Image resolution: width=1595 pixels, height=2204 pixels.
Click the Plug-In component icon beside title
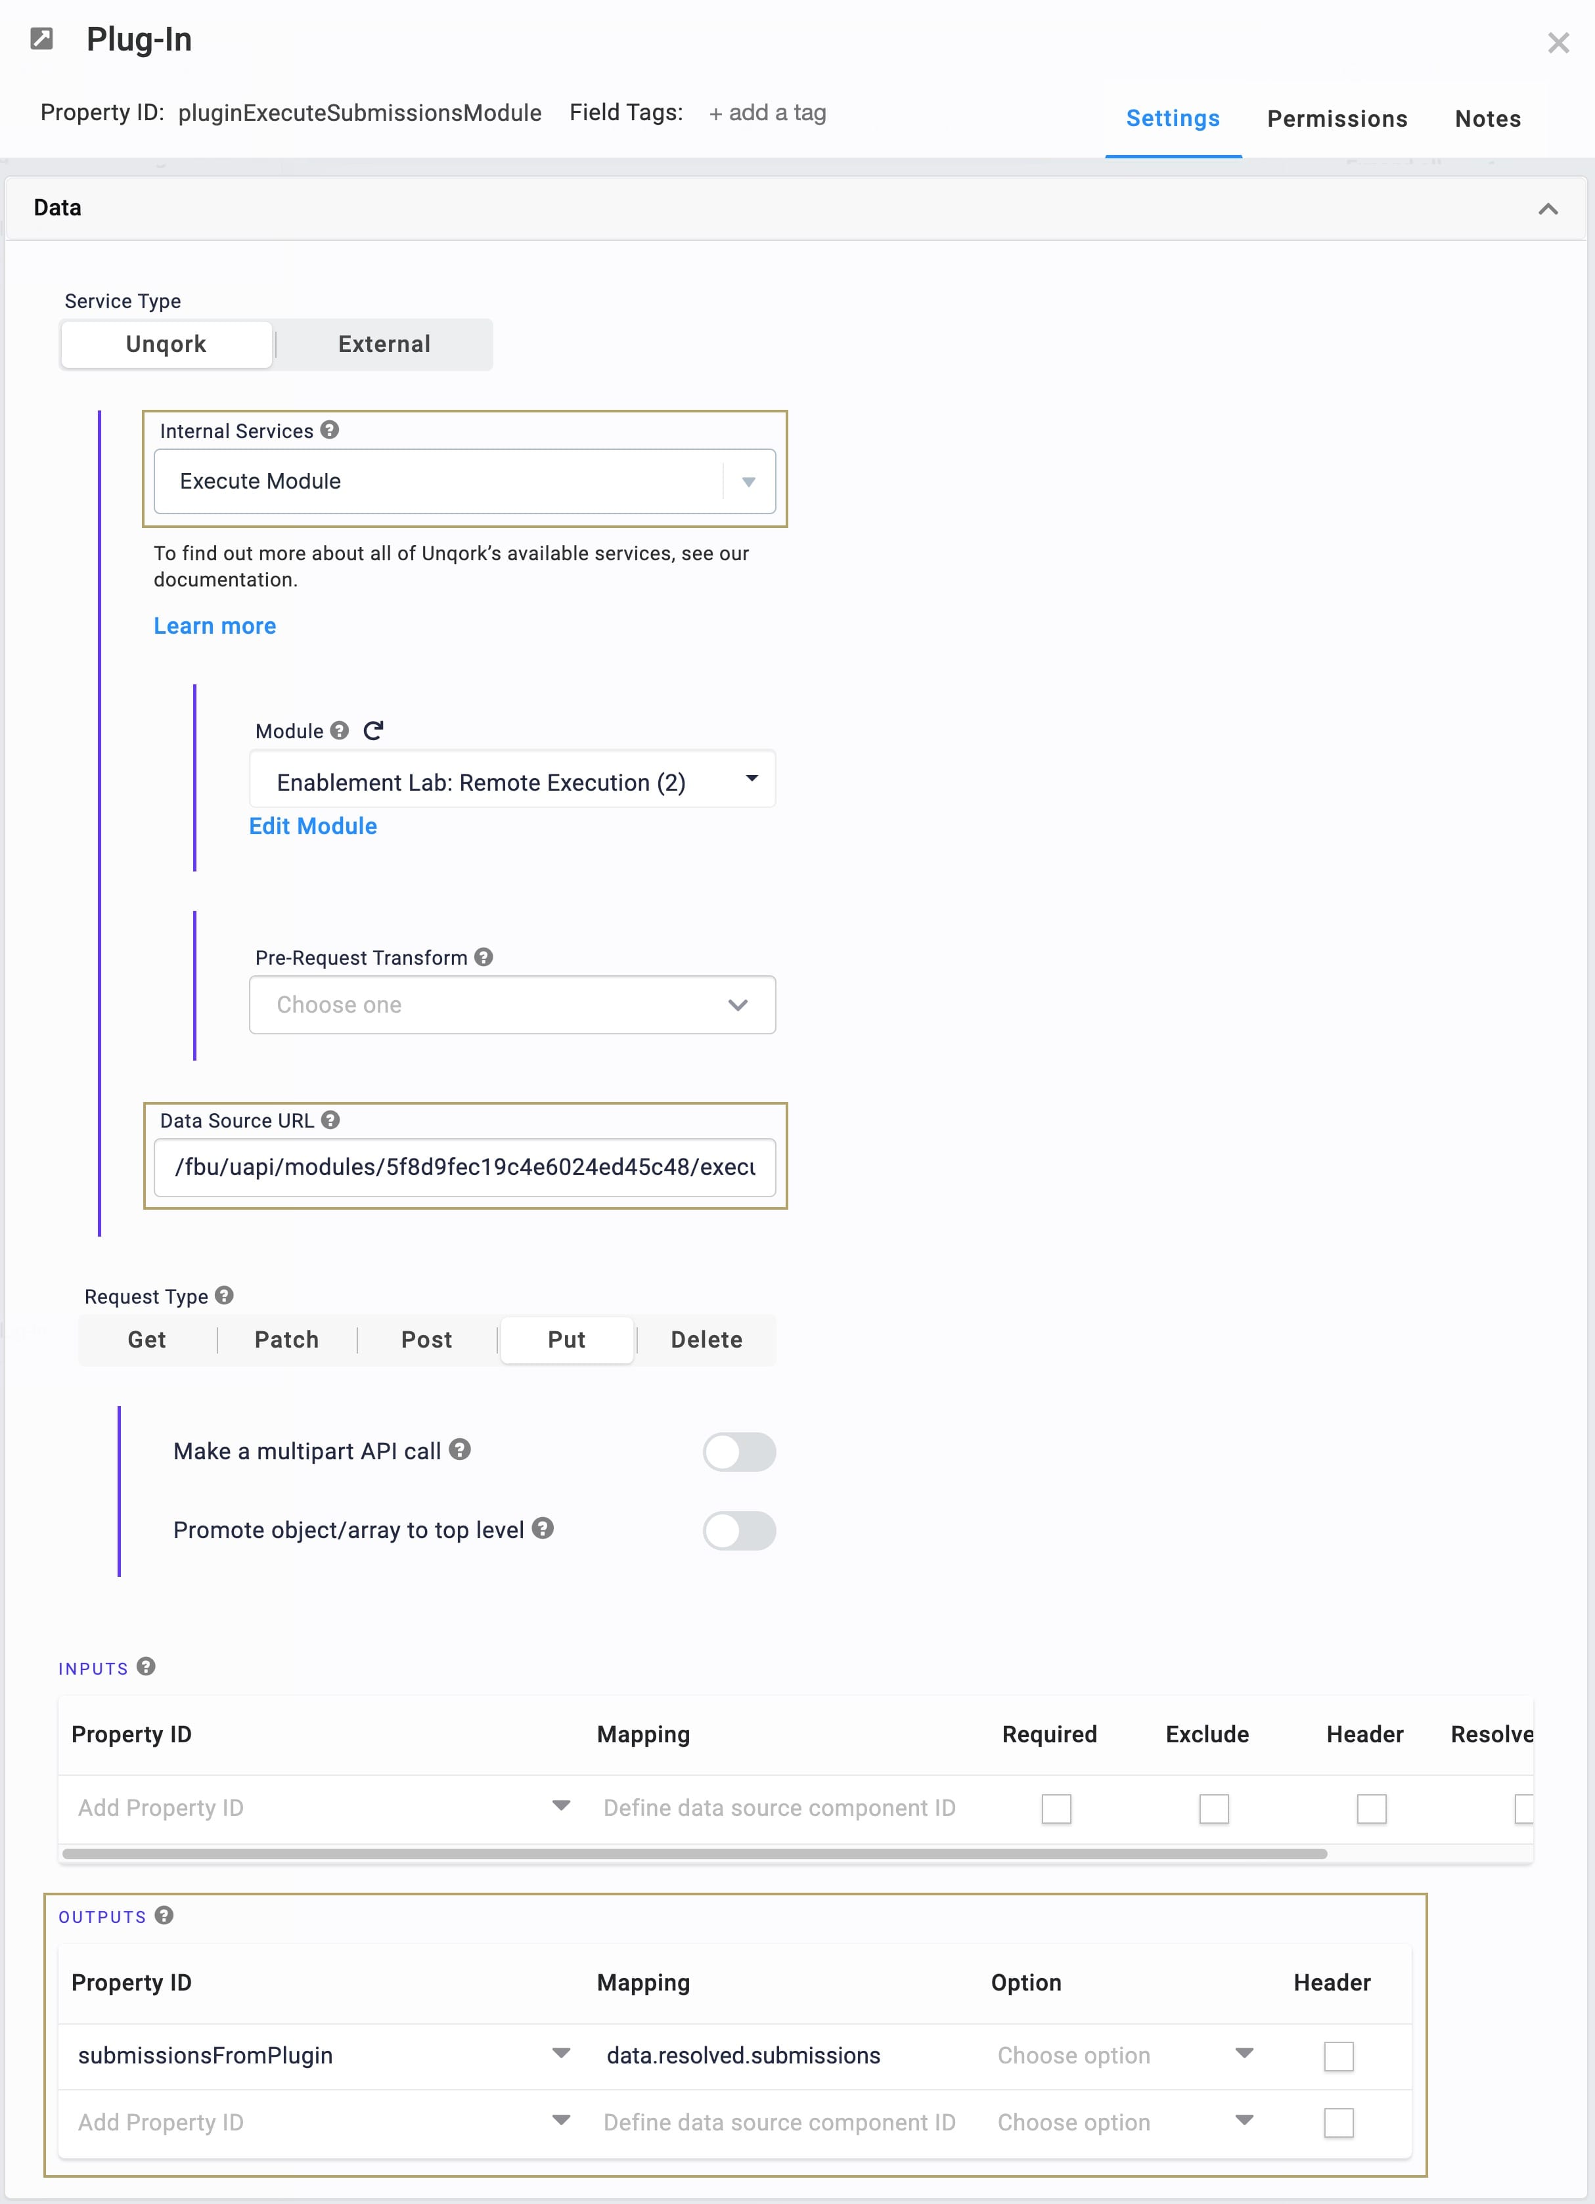pos(42,39)
